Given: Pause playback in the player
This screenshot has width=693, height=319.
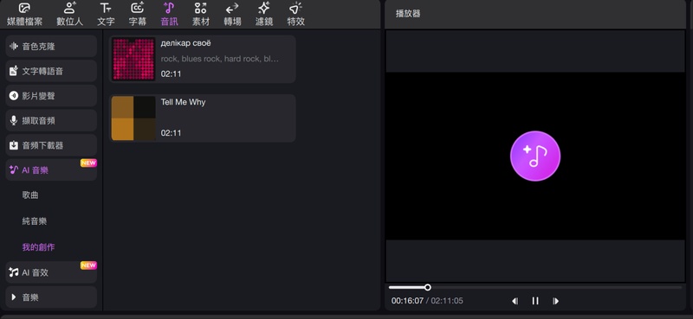Looking at the screenshot, I should [535, 301].
